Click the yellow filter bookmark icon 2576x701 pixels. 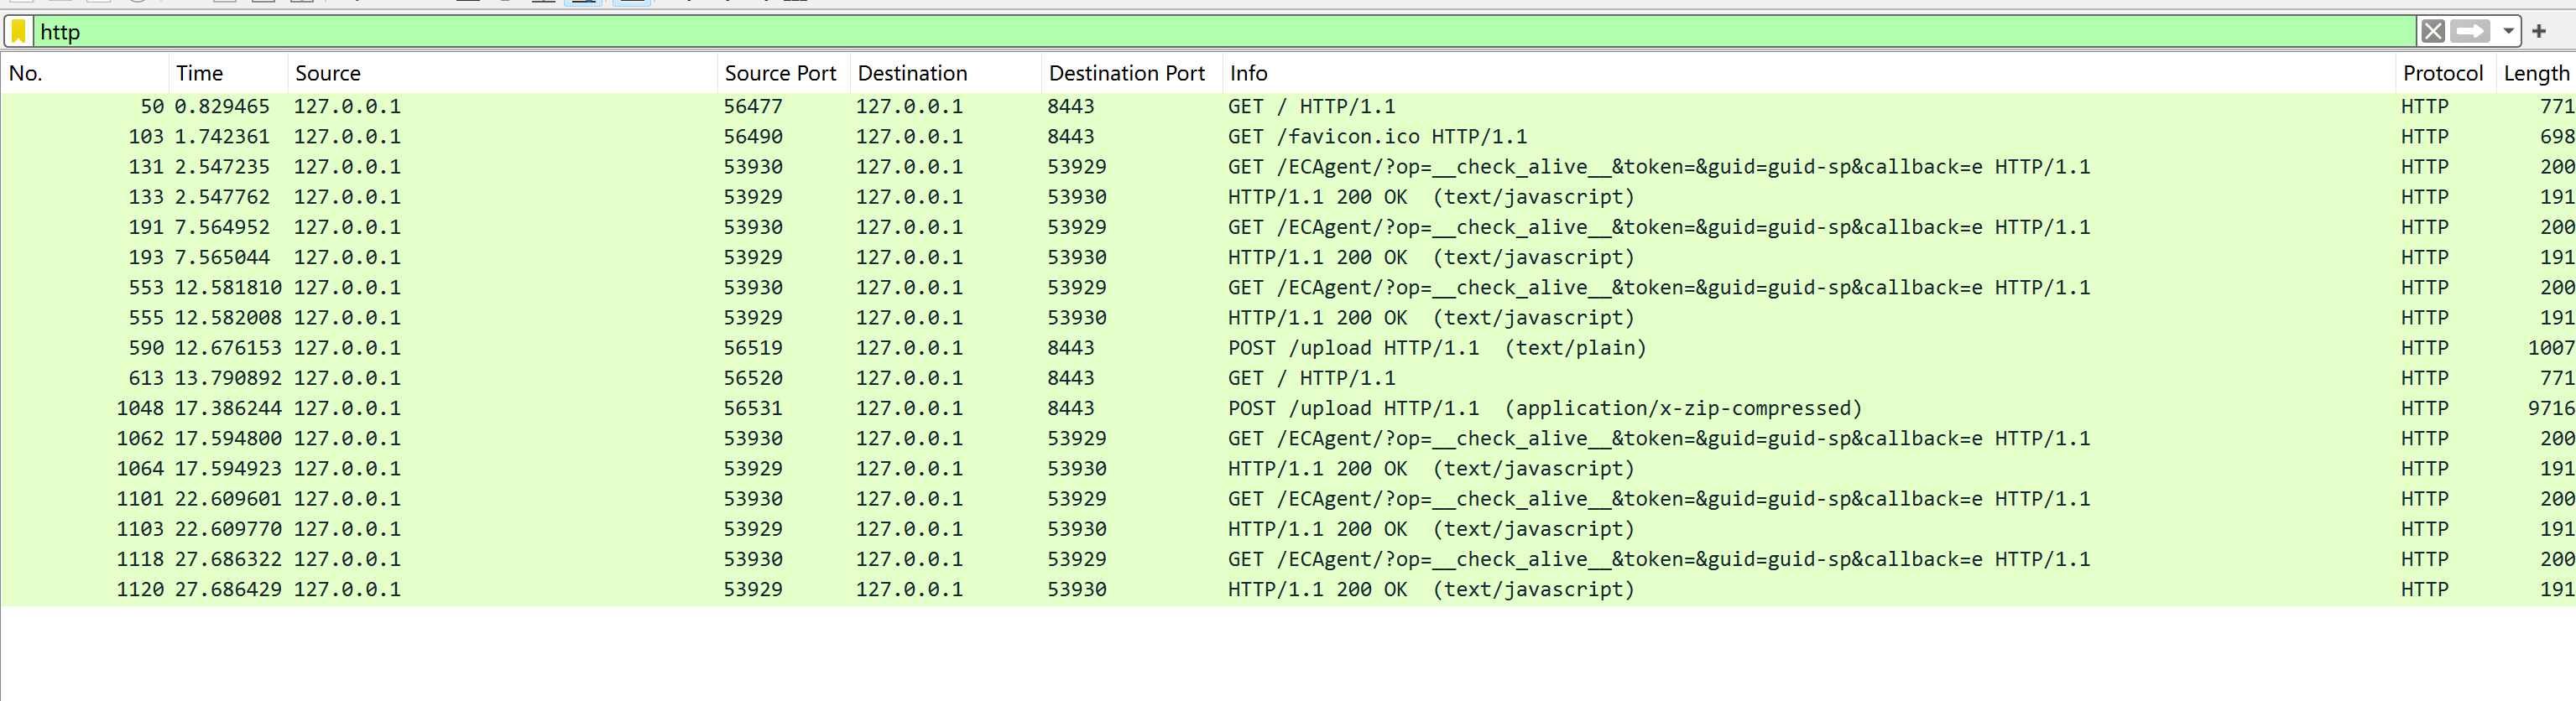(x=19, y=32)
